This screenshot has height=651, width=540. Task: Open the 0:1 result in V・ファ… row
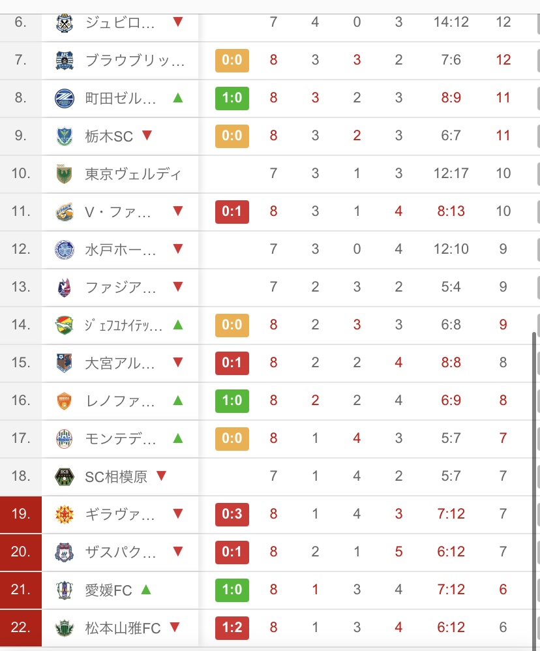click(x=232, y=212)
